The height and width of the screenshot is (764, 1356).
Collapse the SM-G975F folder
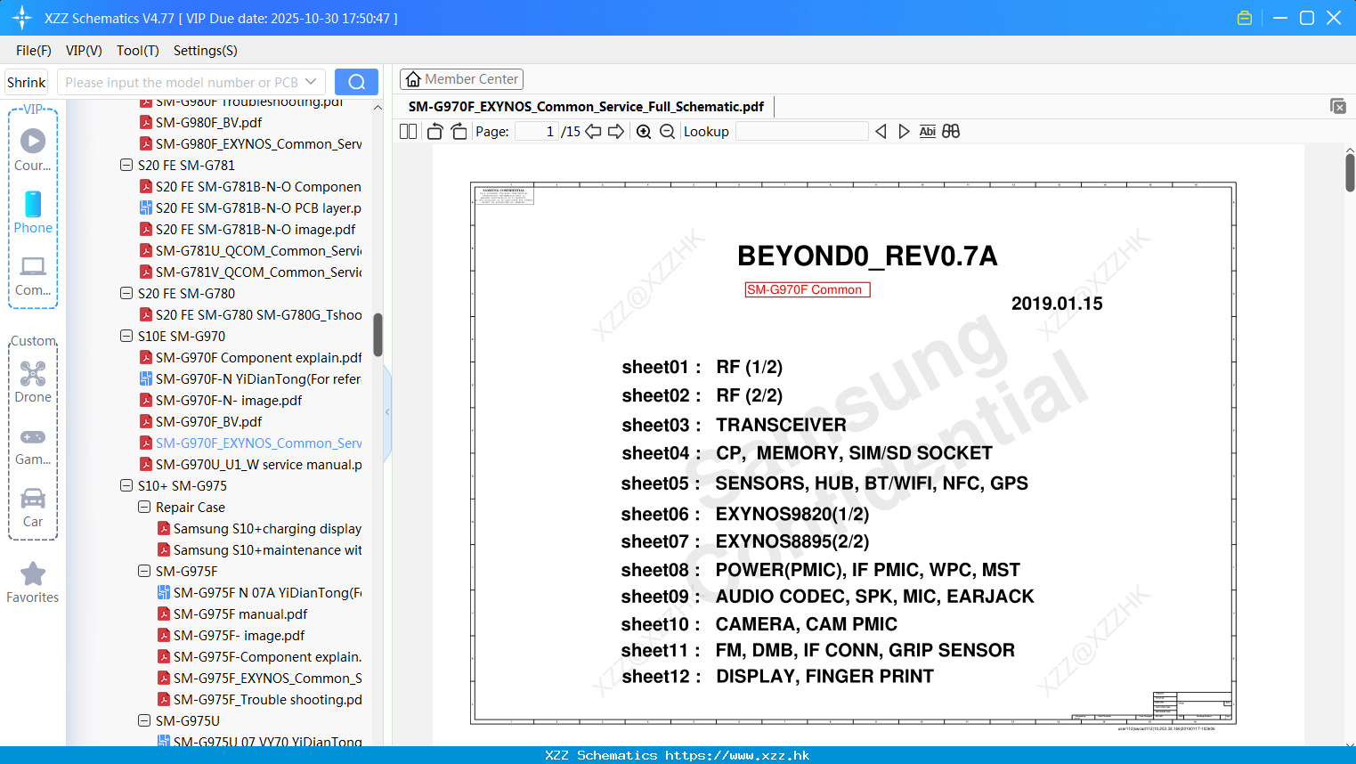(144, 571)
